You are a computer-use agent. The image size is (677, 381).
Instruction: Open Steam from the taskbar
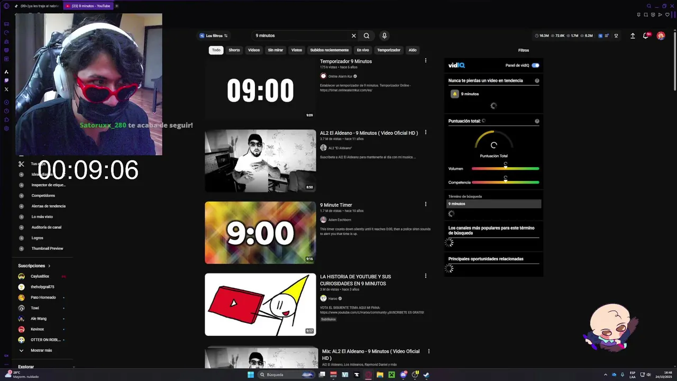(426, 375)
